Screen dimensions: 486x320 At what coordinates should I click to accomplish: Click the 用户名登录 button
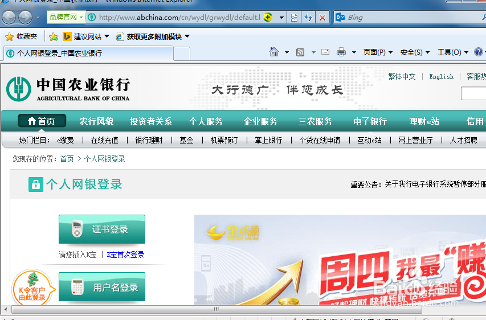(x=102, y=287)
